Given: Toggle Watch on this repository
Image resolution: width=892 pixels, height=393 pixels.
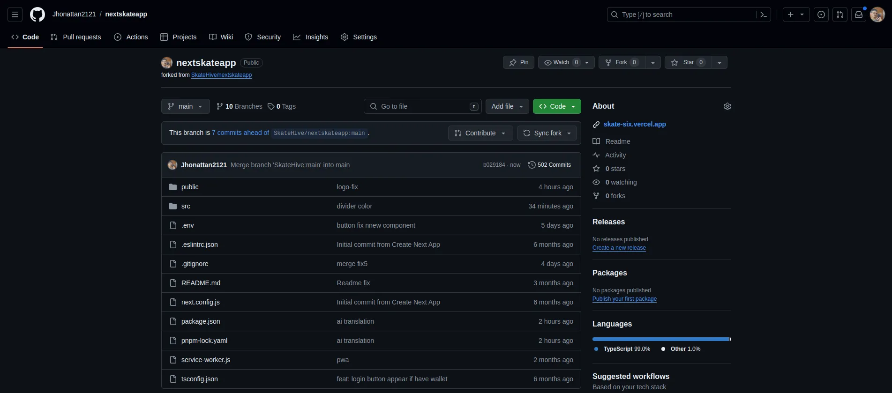Looking at the screenshot, I should 561,62.
